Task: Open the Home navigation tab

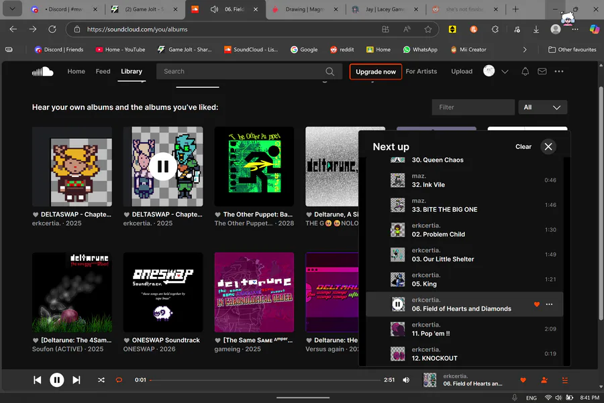Action: [77, 71]
